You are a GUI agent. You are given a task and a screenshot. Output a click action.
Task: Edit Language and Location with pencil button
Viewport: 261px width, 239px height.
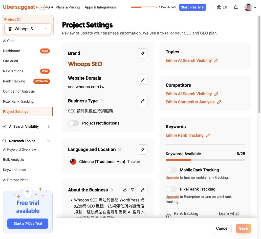pos(143,149)
